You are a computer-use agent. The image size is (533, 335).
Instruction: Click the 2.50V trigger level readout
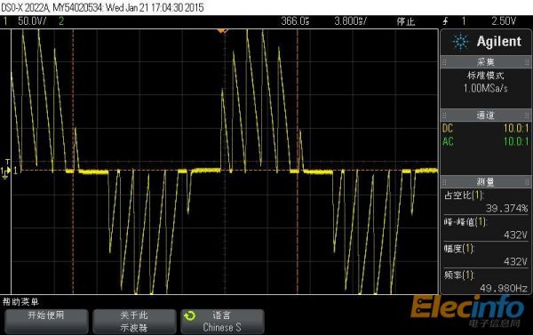coord(504,21)
